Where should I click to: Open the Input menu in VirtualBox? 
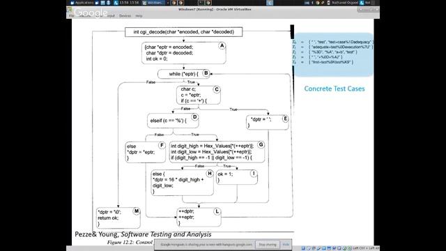pyautogui.click(x=111, y=15)
